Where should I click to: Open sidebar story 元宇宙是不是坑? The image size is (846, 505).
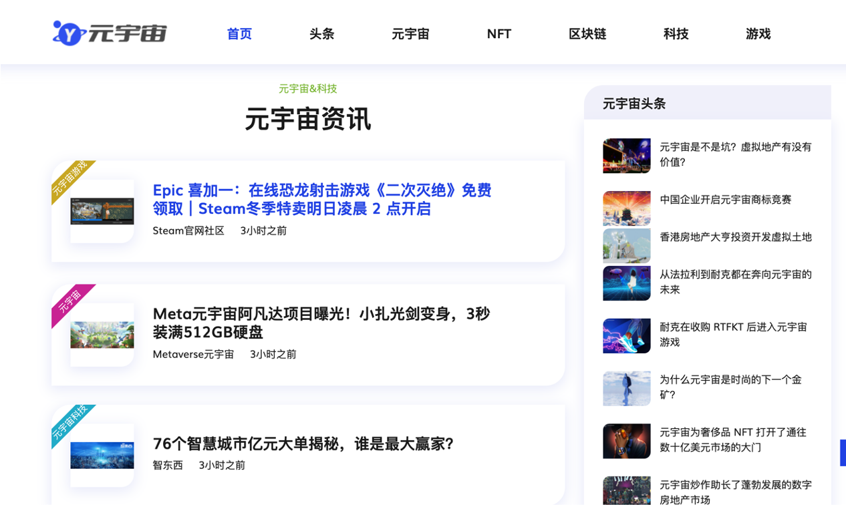point(735,154)
